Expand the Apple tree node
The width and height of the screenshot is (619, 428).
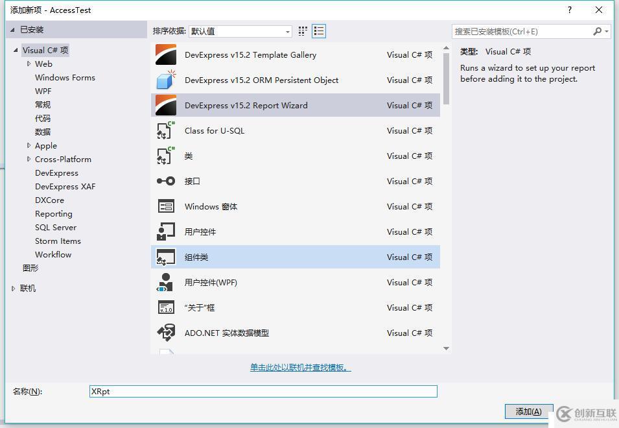coord(29,145)
